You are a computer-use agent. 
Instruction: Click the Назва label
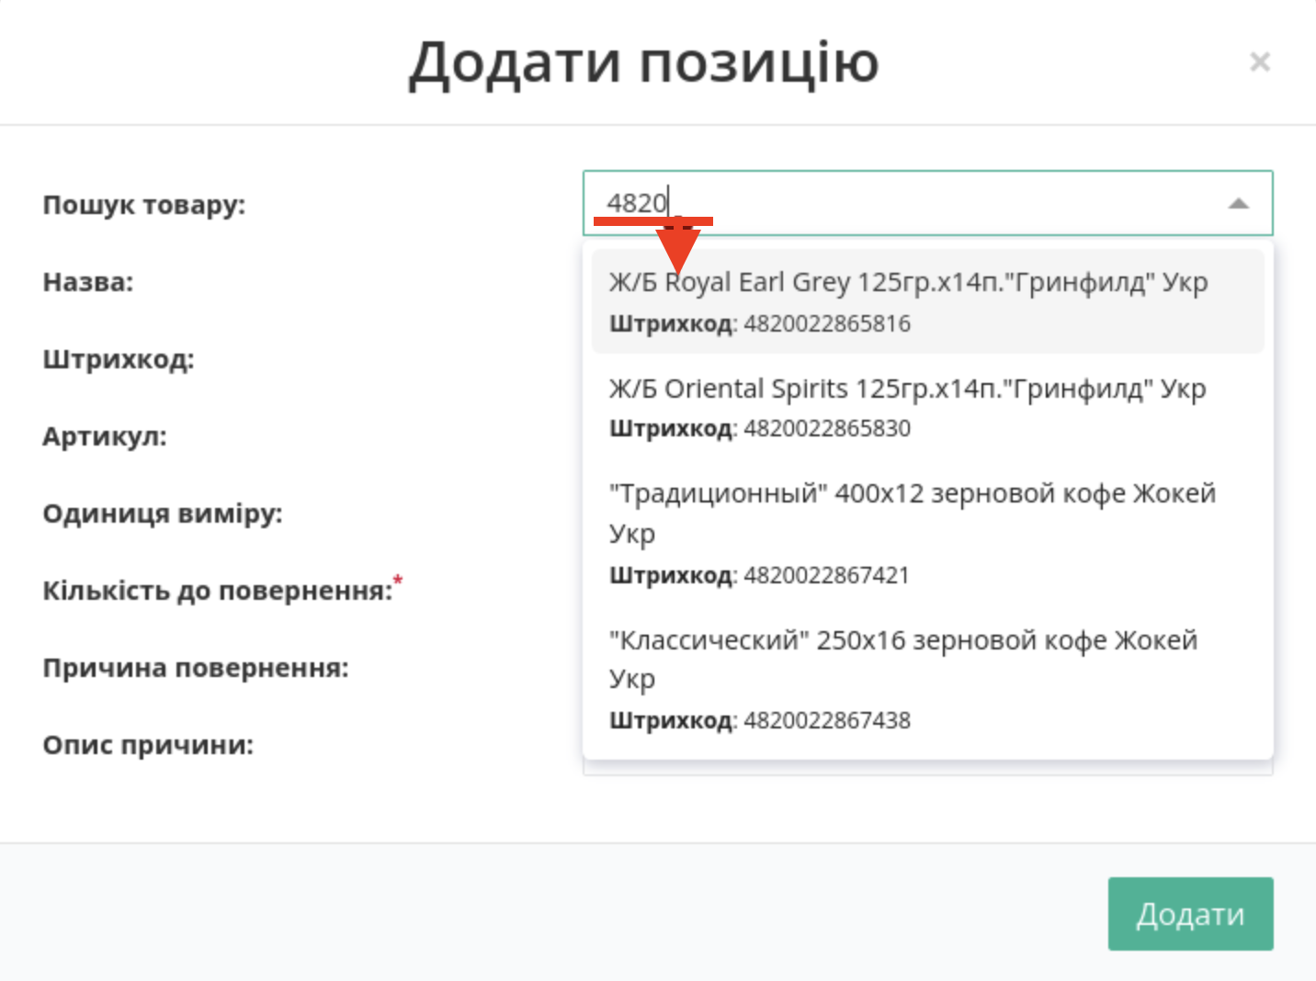[88, 282]
